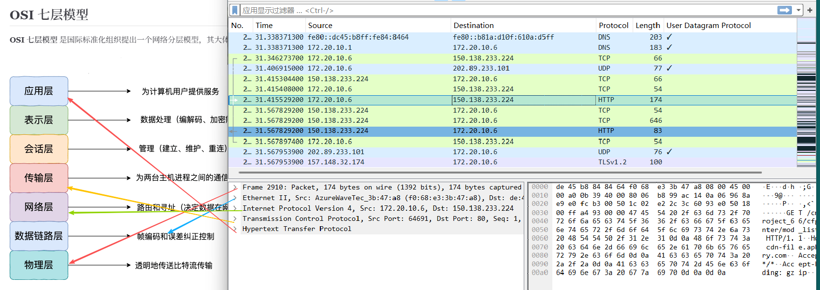
Task: Select the TCP packet with length 646
Action: coord(513,120)
